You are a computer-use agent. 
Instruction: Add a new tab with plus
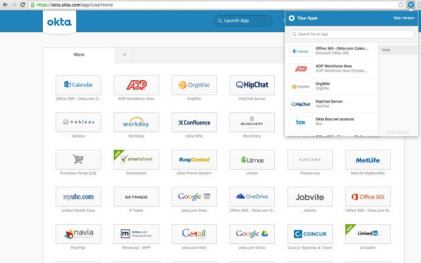point(124,55)
